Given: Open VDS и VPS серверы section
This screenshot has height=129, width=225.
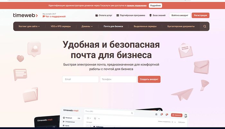Looking at the screenshot, I should [61, 26].
